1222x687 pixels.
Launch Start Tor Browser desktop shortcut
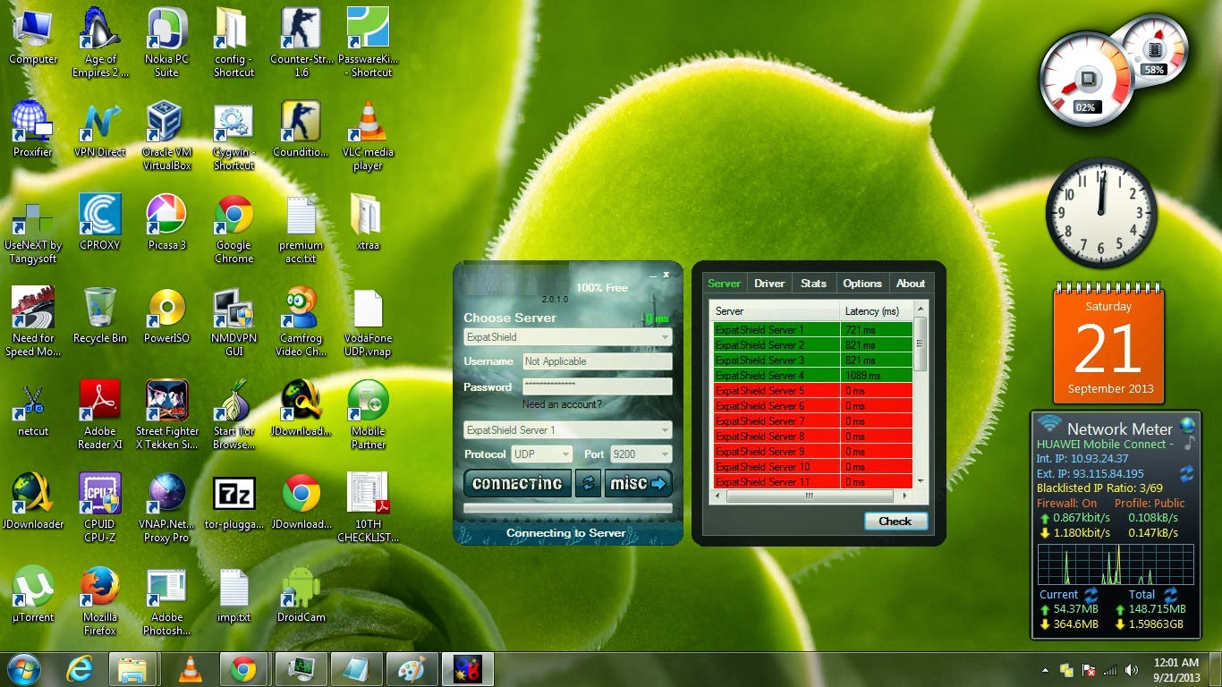coord(233,414)
